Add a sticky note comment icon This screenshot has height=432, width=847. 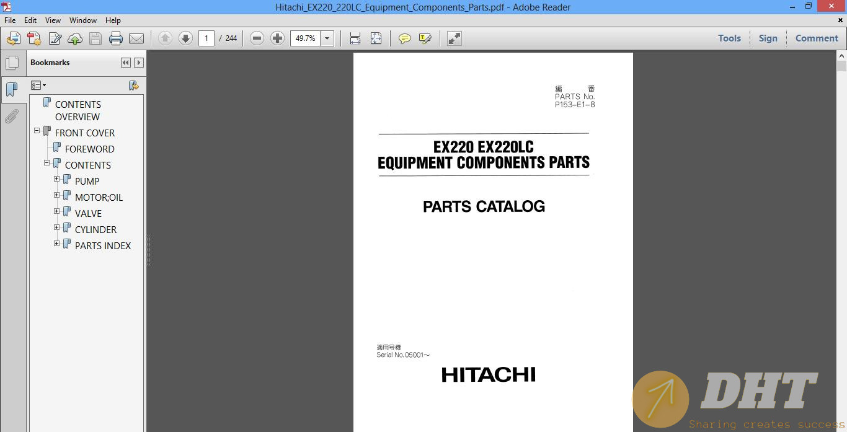pos(405,38)
